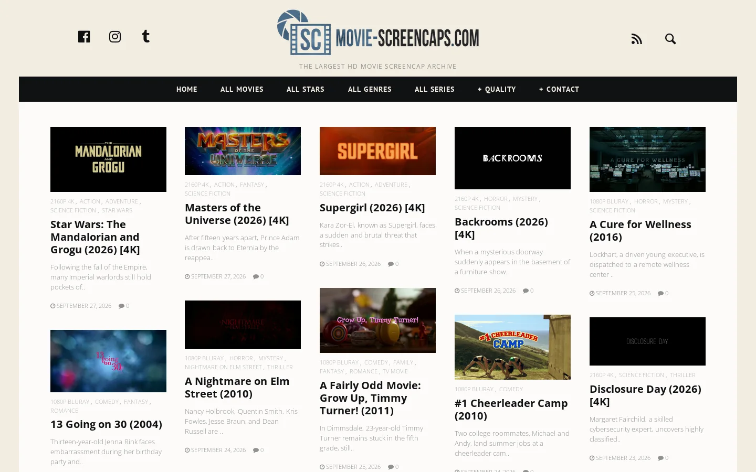Open the Tumblr blog icon
This screenshot has height=472, width=756.
[x=146, y=36]
